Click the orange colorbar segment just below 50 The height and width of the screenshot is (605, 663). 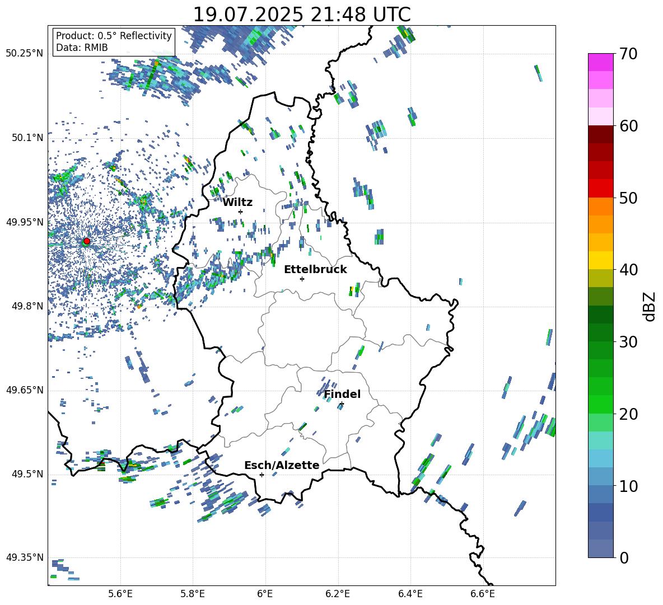coord(600,206)
